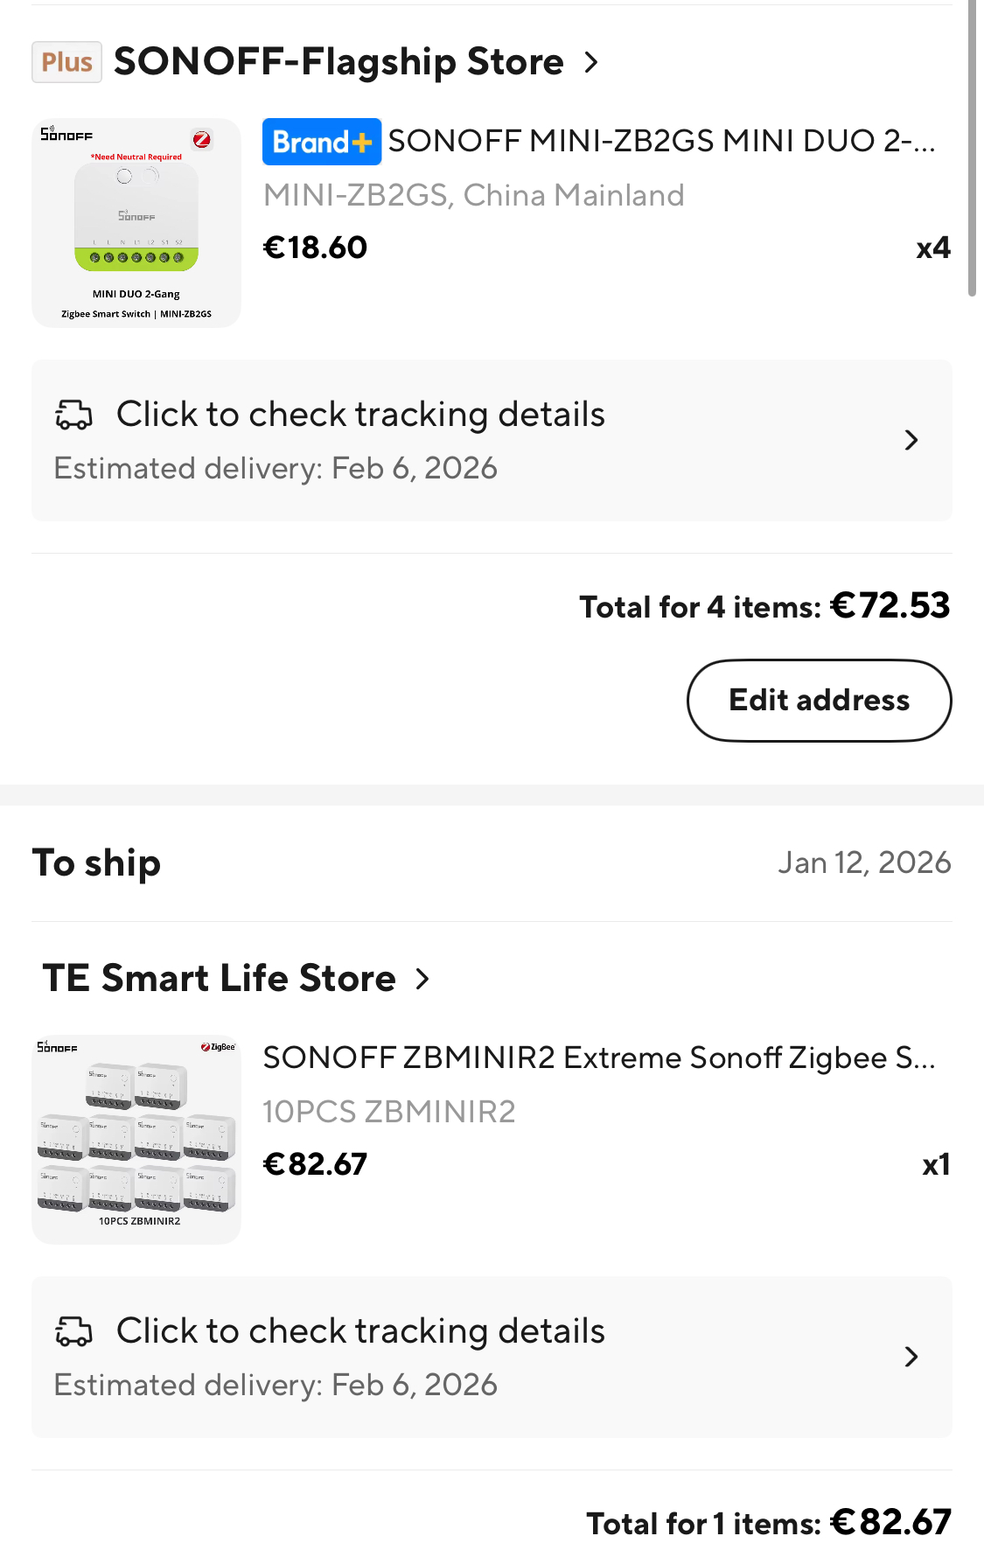984x1557 pixels.
Task: Check tracking details for the ZBMINIR2 order
Action: point(360,1331)
